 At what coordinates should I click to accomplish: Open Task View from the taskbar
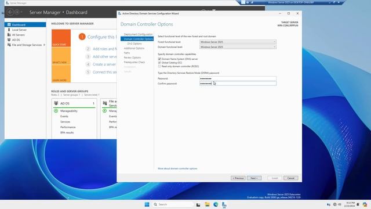coord(198,204)
